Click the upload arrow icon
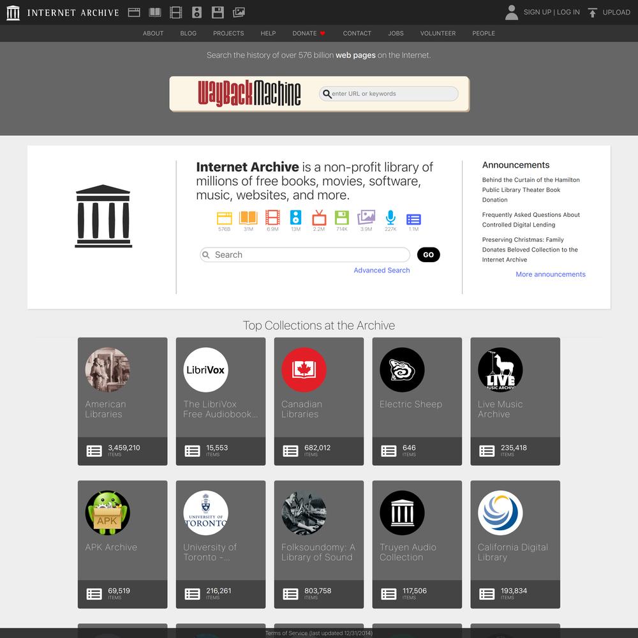This screenshot has width=638, height=638. [593, 13]
